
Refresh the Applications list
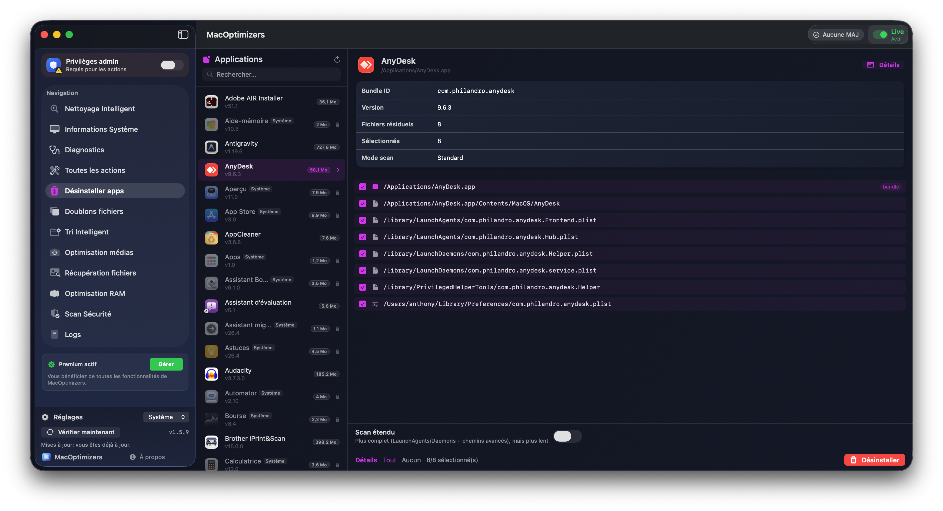[337, 59]
